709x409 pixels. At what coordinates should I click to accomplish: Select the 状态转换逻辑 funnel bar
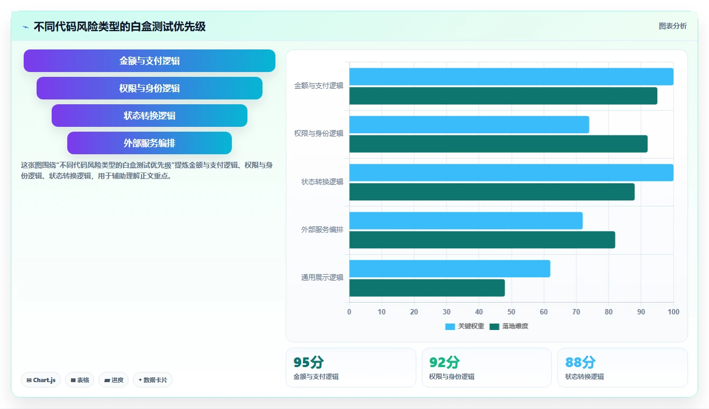[150, 116]
